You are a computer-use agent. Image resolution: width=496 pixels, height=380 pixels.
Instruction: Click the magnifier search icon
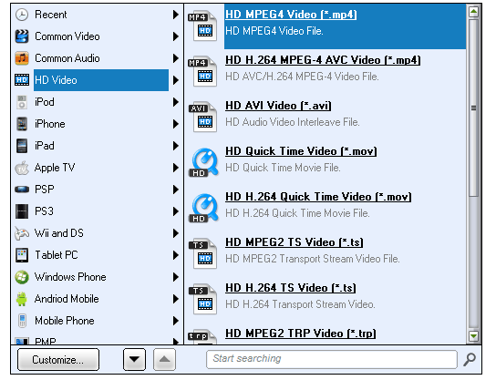pos(470,360)
